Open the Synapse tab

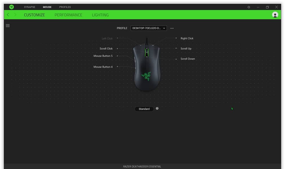(x=30, y=7)
